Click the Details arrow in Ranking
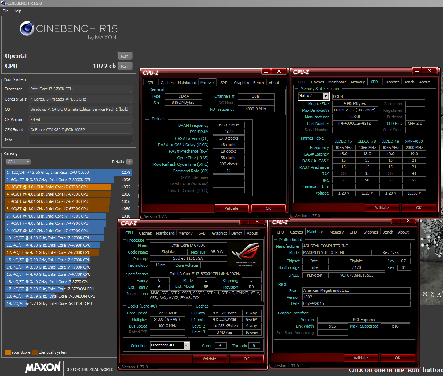 pos(129,162)
